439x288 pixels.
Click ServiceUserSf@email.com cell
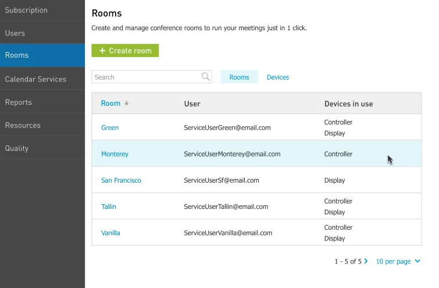point(221,180)
